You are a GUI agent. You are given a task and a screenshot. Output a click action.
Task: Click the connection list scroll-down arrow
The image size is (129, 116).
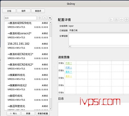pyautogui.click(x=51, y=109)
